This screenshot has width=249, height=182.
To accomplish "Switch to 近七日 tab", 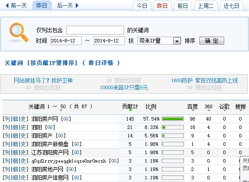I will (x=231, y=6).
